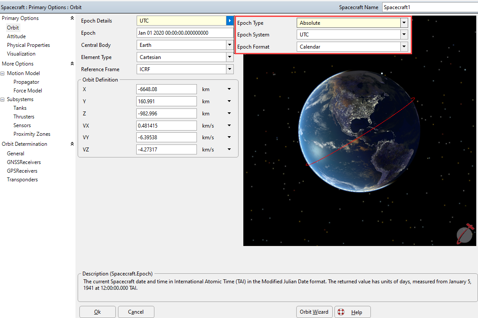Open the Reference Frame dropdown
Screen dimensions: 478x318
click(230, 69)
